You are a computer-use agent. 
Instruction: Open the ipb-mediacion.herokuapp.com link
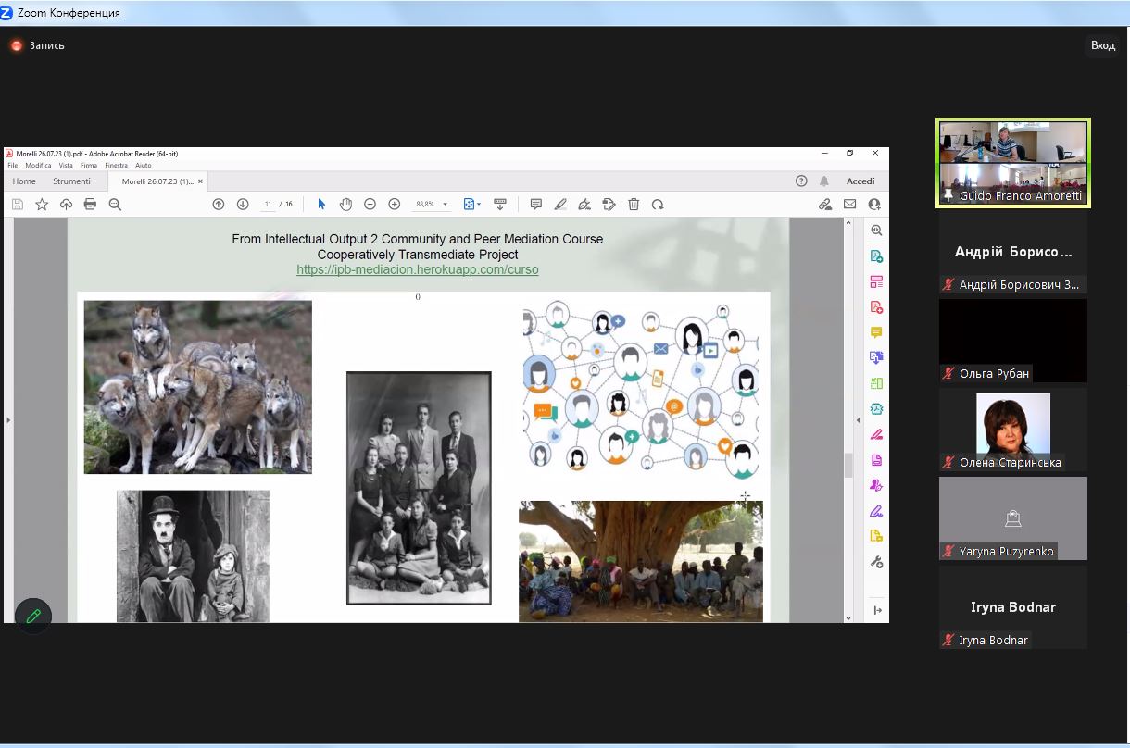(417, 269)
